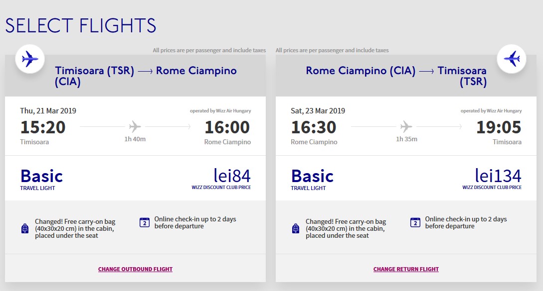Click the outbound Basic fare label

pyautogui.click(x=41, y=176)
